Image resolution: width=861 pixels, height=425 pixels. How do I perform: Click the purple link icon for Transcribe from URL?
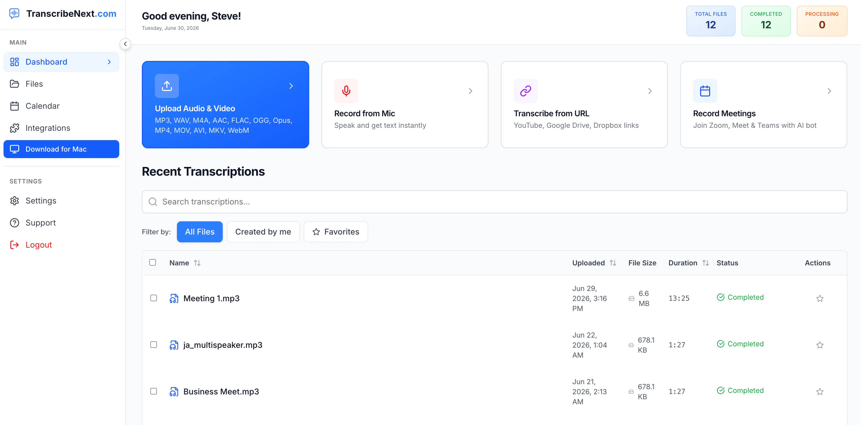(x=525, y=91)
